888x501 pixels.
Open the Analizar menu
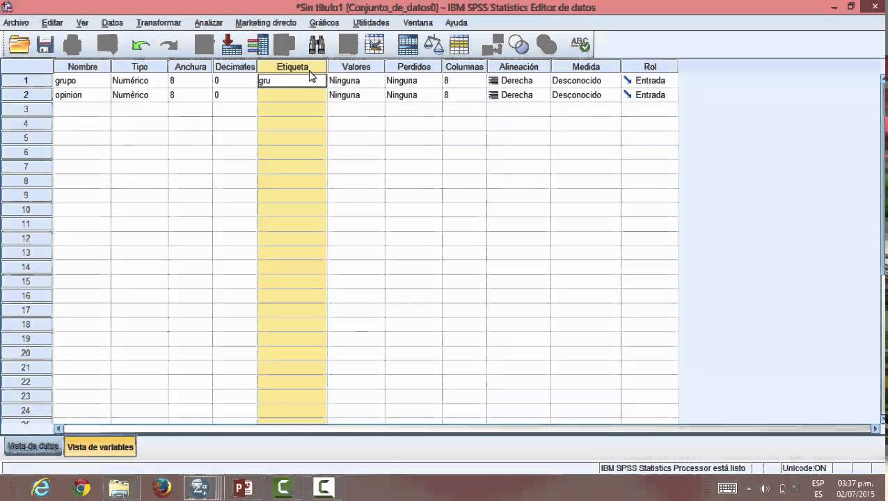pyautogui.click(x=208, y=23)
